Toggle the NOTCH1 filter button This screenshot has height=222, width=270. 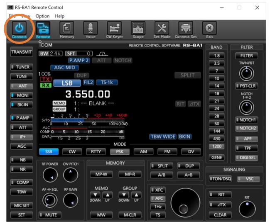pos(247,120)
